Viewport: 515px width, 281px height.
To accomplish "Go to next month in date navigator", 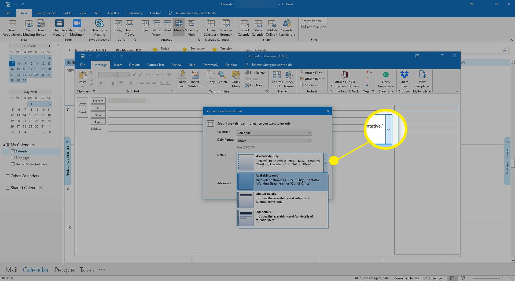I will (50, 46).
